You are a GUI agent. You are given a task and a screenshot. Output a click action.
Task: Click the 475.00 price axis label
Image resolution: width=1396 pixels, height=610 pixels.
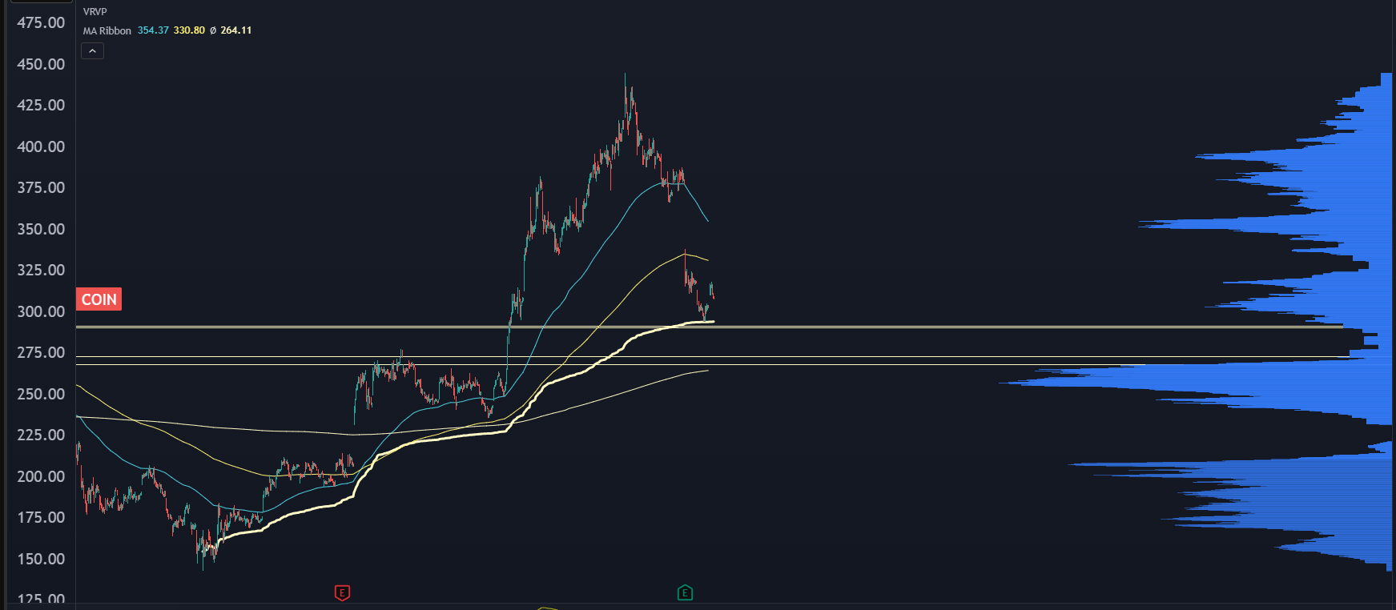(41, 22)
